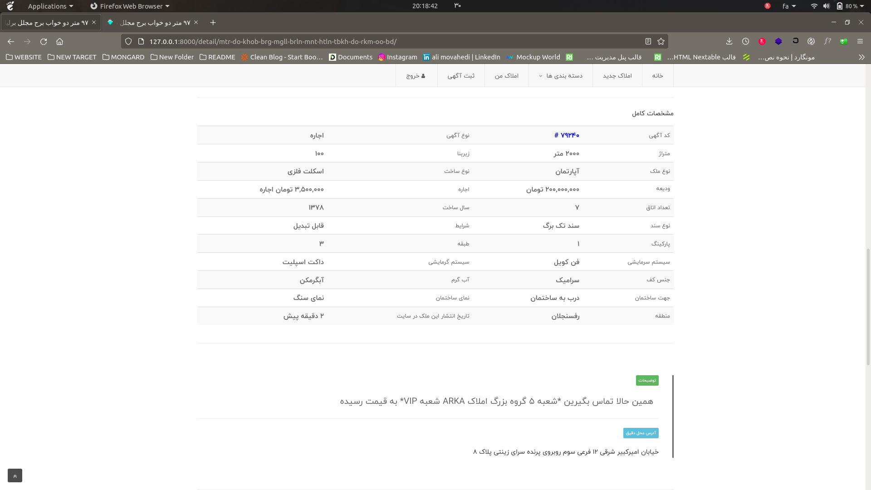This screenshot has height=490, width=871.
Task: Click the purple layers extension icon
Action: pos(779,41)
